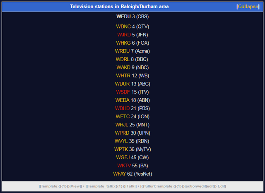The width and height of the screenshot is (265, 193).
Task: Click the '62 (YesNet)' text
Action: pyautogui.click(x=140, y=174)
